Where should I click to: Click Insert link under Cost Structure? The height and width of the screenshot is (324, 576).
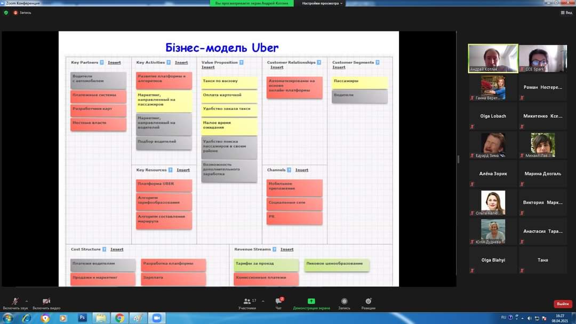[x=117, y=249]
